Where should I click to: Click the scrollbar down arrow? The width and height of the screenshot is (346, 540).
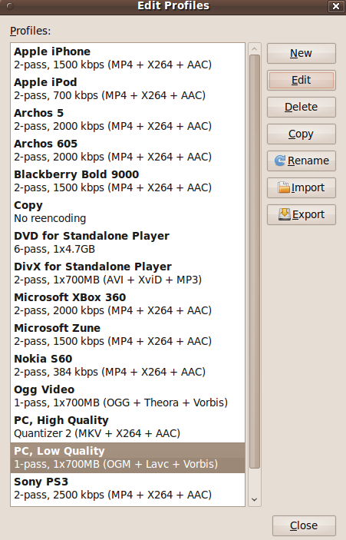click(x=255, y=499)
